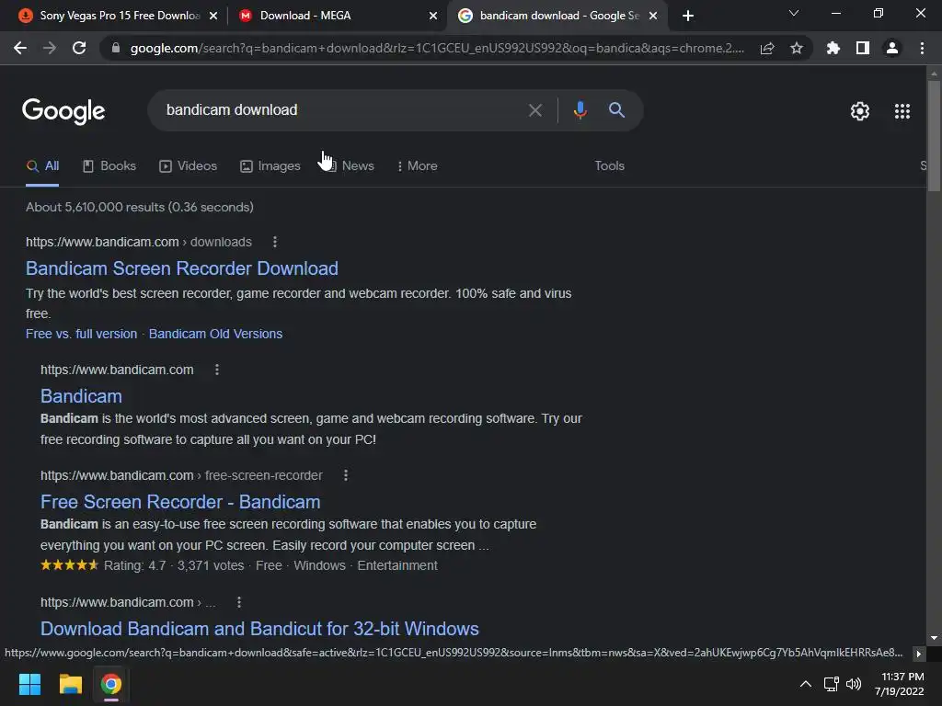Open a new browser tab
Viewport: 942px width, 706px height.
(688, 16)
